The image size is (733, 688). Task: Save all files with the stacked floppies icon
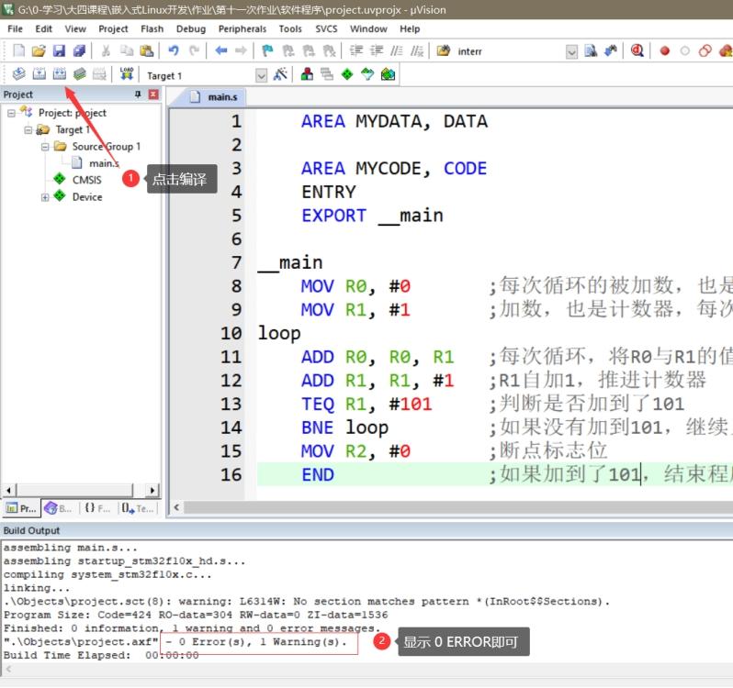80,50
